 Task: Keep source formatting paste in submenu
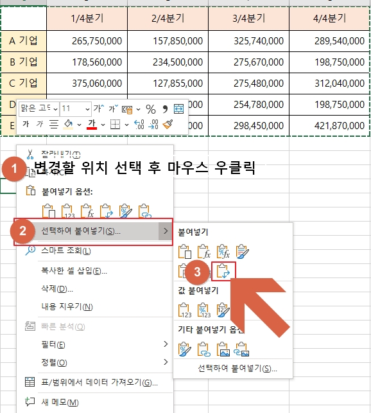click(x=242, y=252)
